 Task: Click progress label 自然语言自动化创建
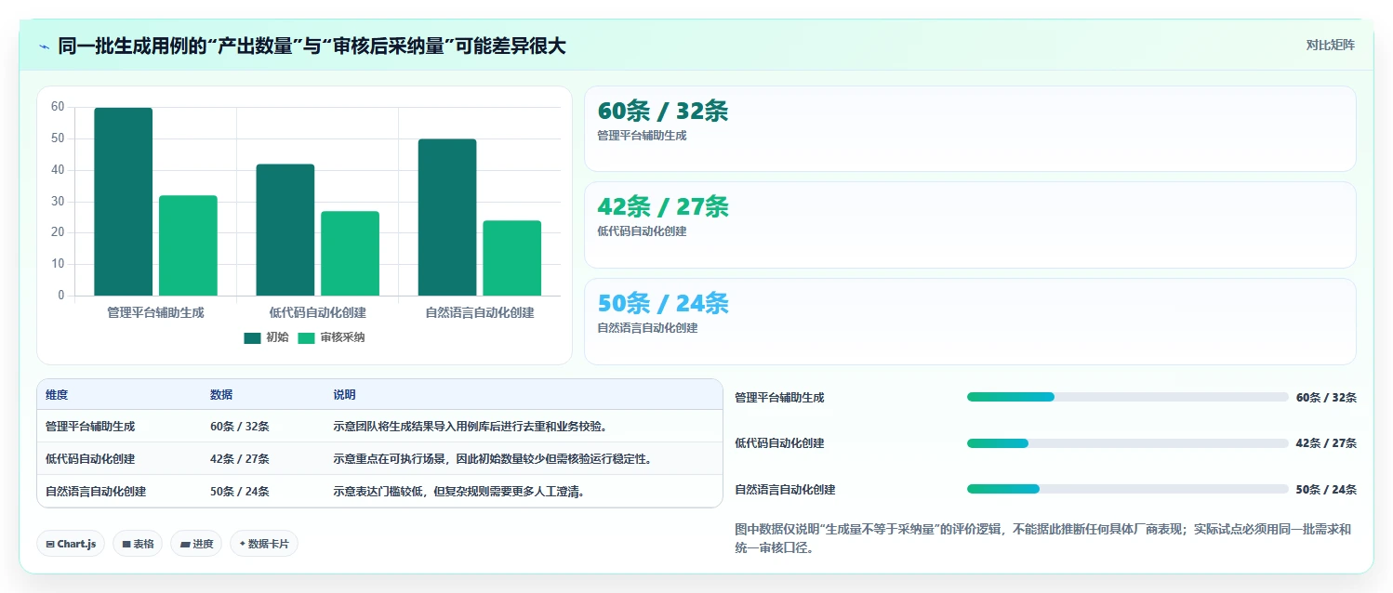(x=785, y=490)
